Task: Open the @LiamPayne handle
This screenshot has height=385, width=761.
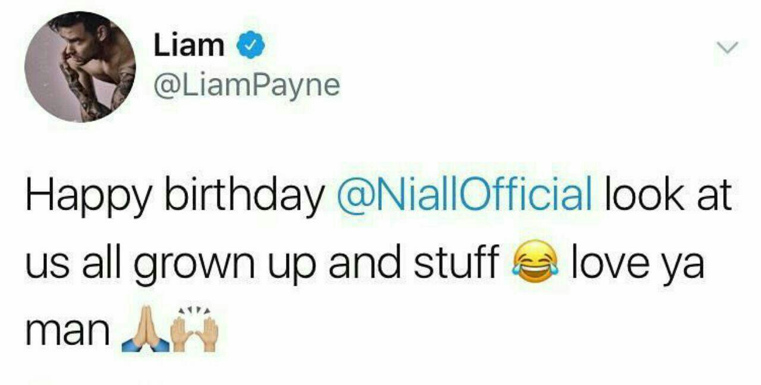Action: point(247,86)
